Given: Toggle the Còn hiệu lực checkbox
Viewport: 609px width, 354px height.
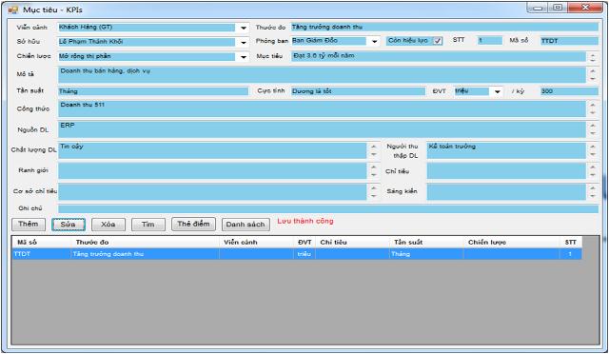Looking at the screenshot, I should [x=438, y=41].
